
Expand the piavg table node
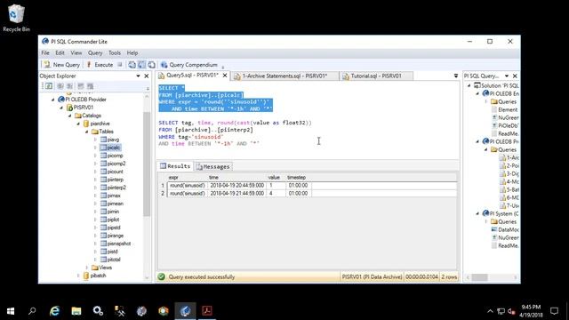[95, 140]
